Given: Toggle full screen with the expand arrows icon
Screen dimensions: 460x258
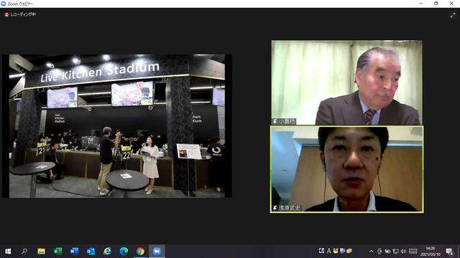Looking at the screenshot, I should click(x=453, y=15).
